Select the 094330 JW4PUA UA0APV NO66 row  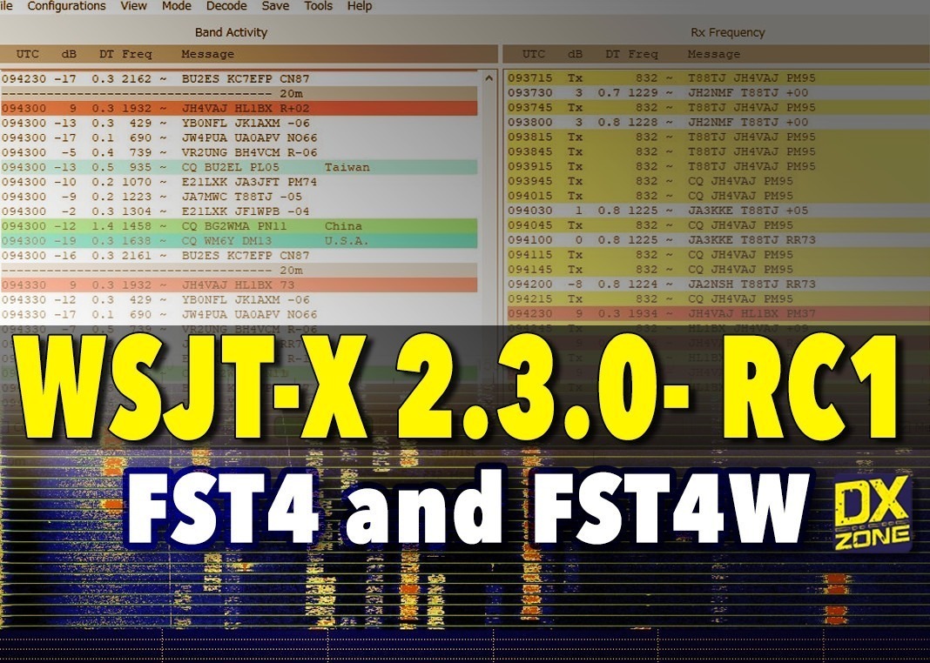pos(239,315)
